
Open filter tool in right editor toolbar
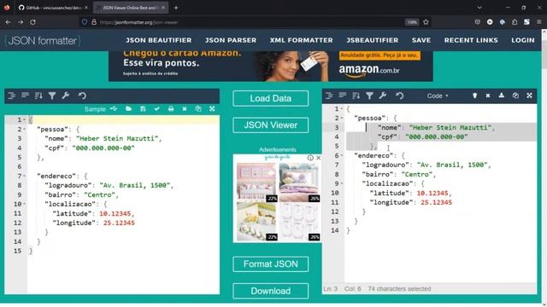(x=369, y=96)
